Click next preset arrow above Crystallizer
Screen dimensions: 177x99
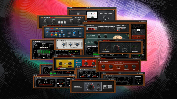click(x=105, y=73)
